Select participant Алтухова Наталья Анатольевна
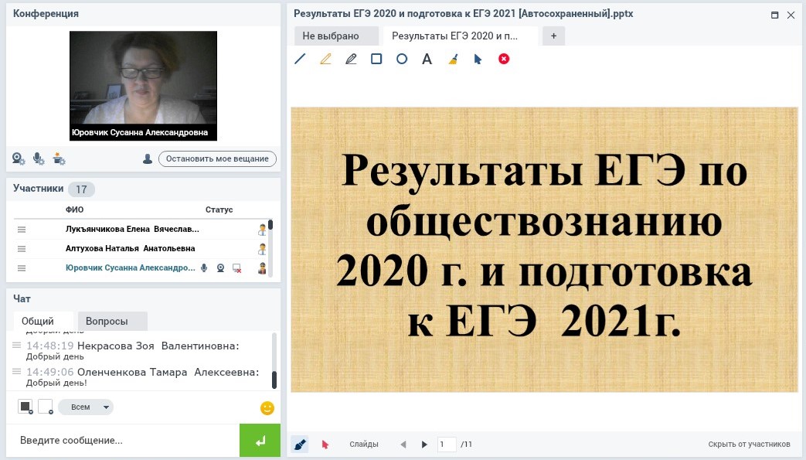This screenshot has width=806, height=460. [x=130, y=248]
